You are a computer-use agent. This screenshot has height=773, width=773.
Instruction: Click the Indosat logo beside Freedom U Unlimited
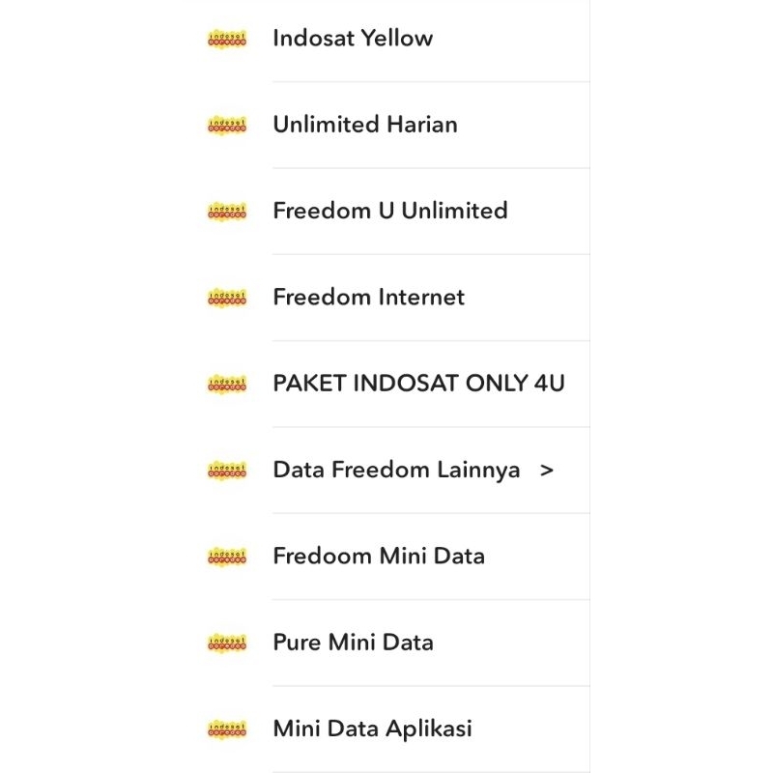pyautogui.click(x=226, y=211)
